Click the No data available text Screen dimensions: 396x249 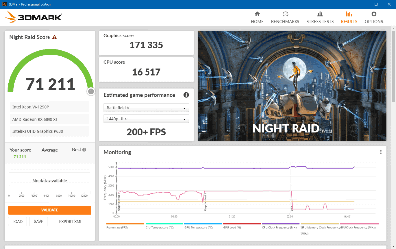(x=49, y=181)
